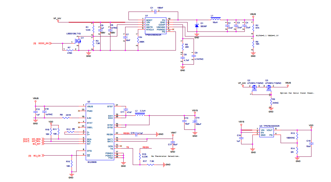Click the TPS54260DGQR part number text
Screen dimensions: 331x182
tap(153, 35)
